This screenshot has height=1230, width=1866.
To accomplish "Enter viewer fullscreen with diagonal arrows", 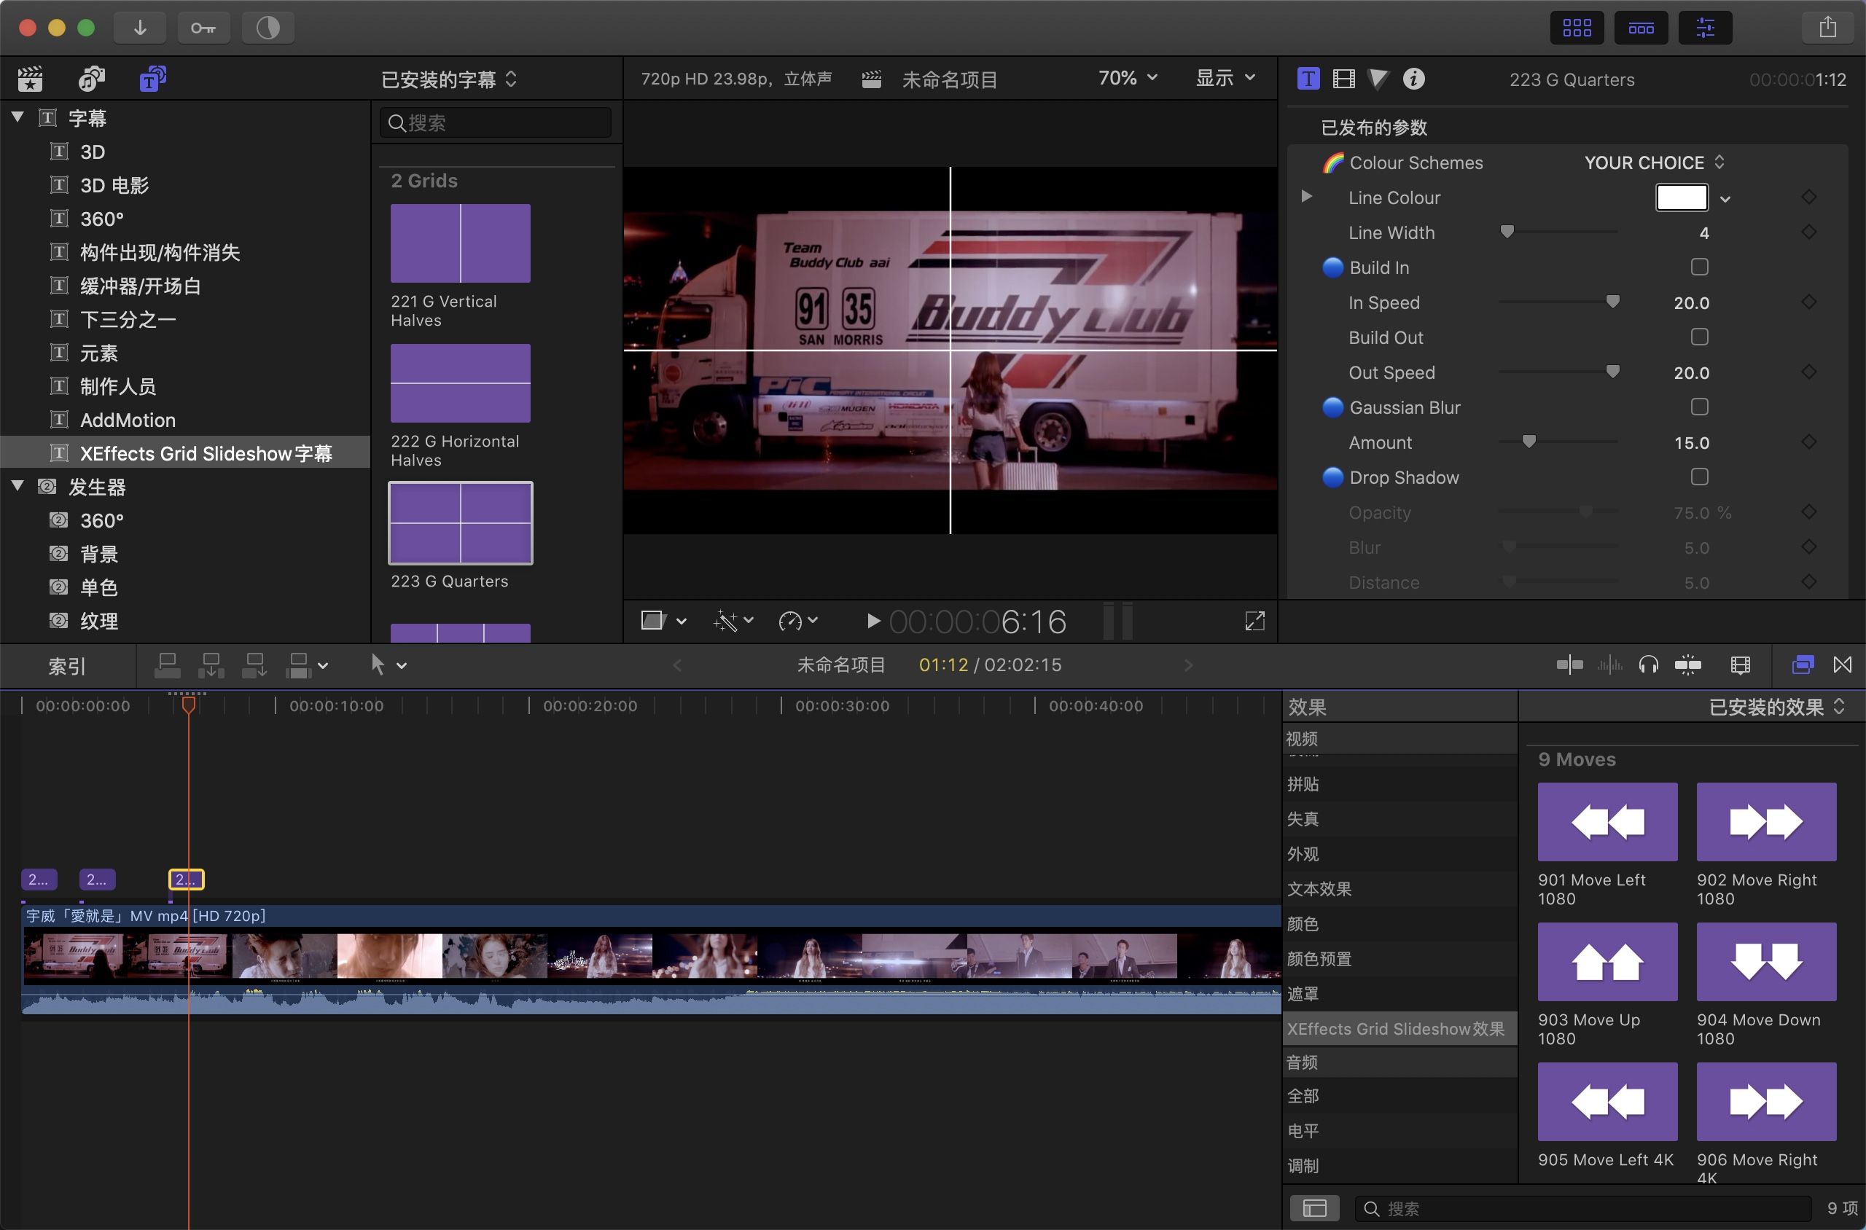I will pyautogui.click(x=1254, y=622).
